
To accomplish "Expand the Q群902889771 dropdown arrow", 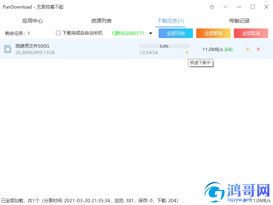I will 151,33.
